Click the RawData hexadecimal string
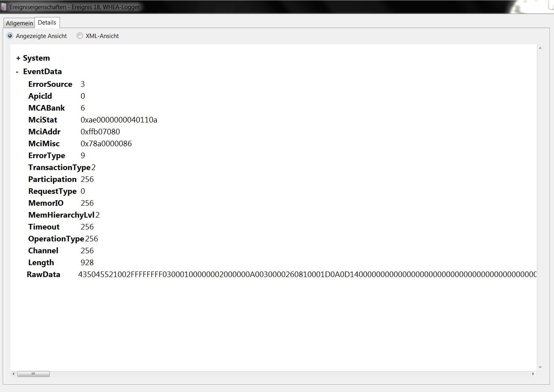The width and height of the screenshot is (554, 392). click(307, 274)
